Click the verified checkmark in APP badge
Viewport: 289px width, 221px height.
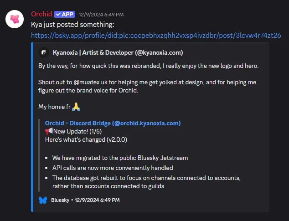[x=58, y=14]
